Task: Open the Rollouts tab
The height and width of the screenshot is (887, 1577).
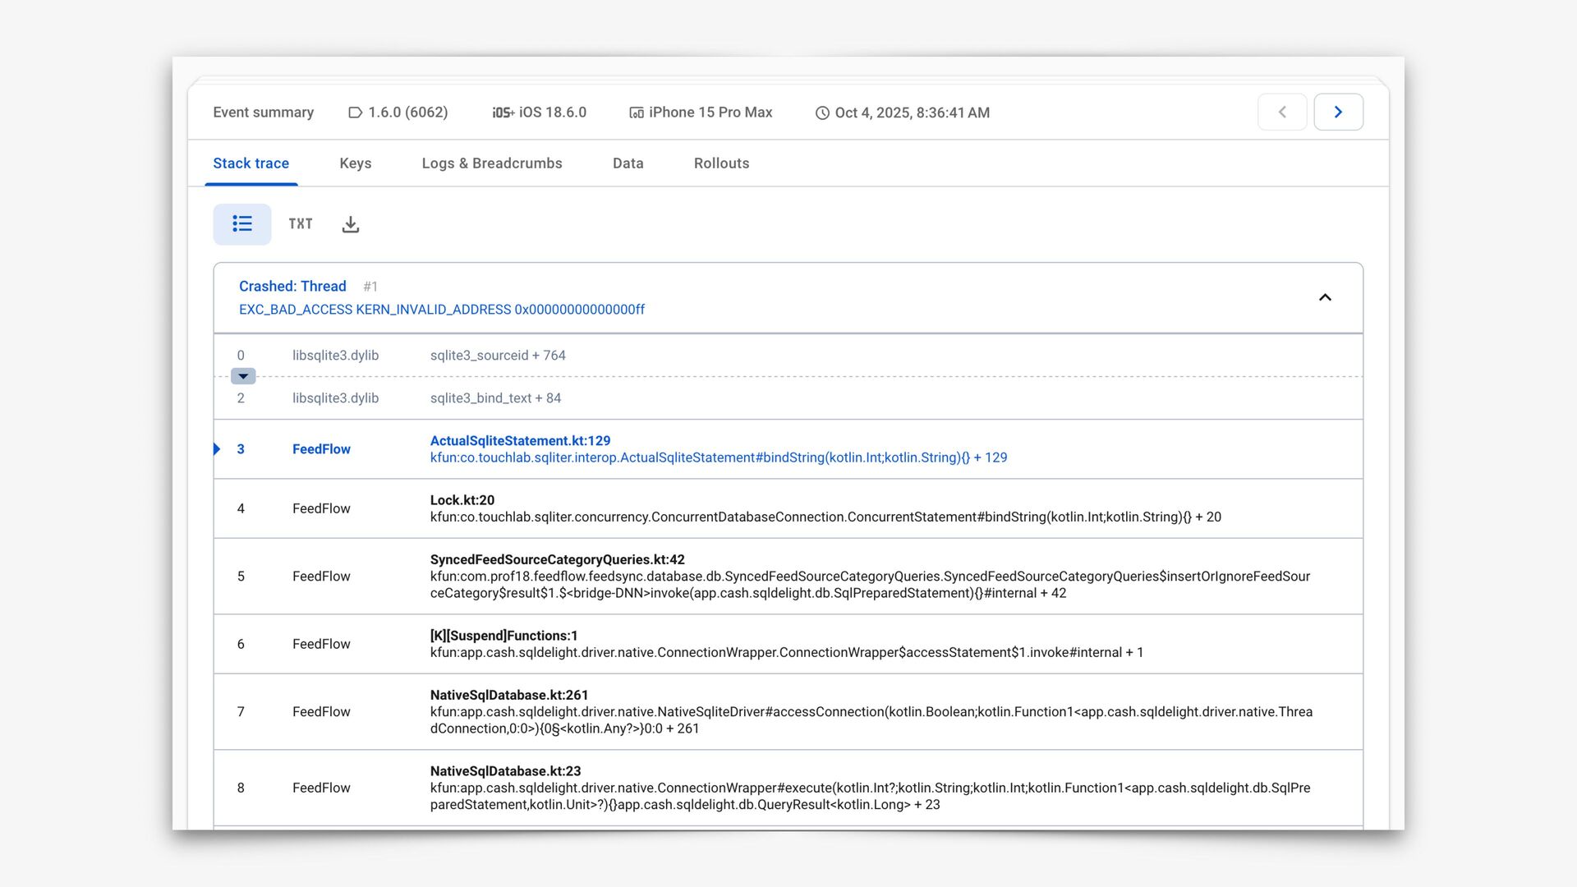Action: (721, 163)
